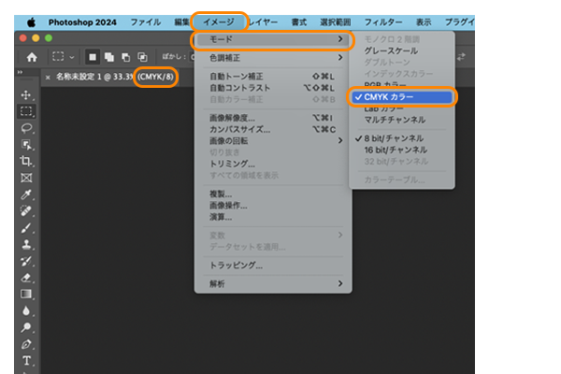Choose 複製... from menu
Image resolution: width=561 pixels, height=374 pixels.
273,194
